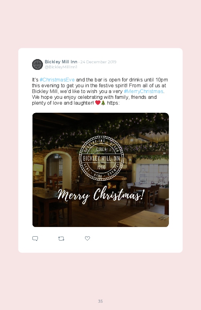This screenshot has width=201, height=310.
Task: Click the red heart emoji in the tweet
Action: tap(98, 103)
